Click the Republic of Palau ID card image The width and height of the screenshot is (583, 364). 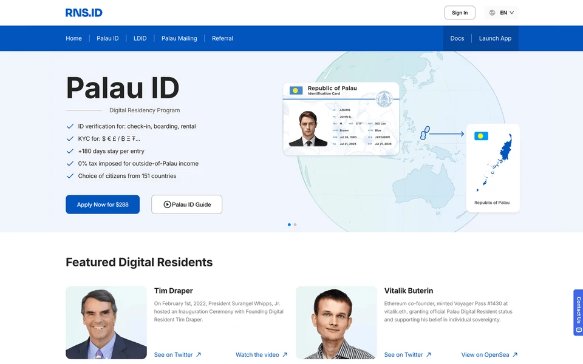coord(341,119)
